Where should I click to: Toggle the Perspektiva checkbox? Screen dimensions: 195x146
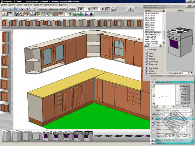point(154,123)
